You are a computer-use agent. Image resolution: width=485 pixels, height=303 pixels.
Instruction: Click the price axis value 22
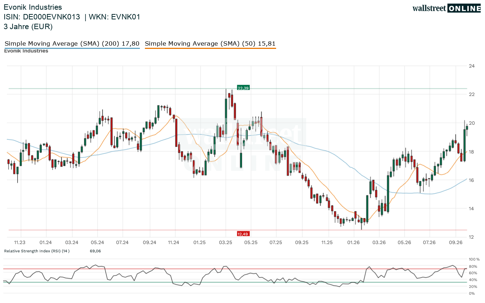pyautogui.click(x=472, y=94)
